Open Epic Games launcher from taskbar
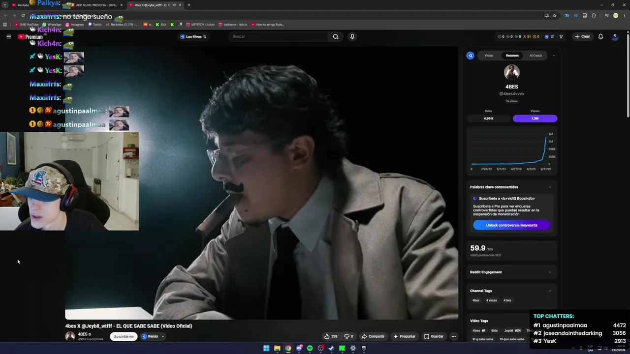630x354 pixels. coord(364,348)
